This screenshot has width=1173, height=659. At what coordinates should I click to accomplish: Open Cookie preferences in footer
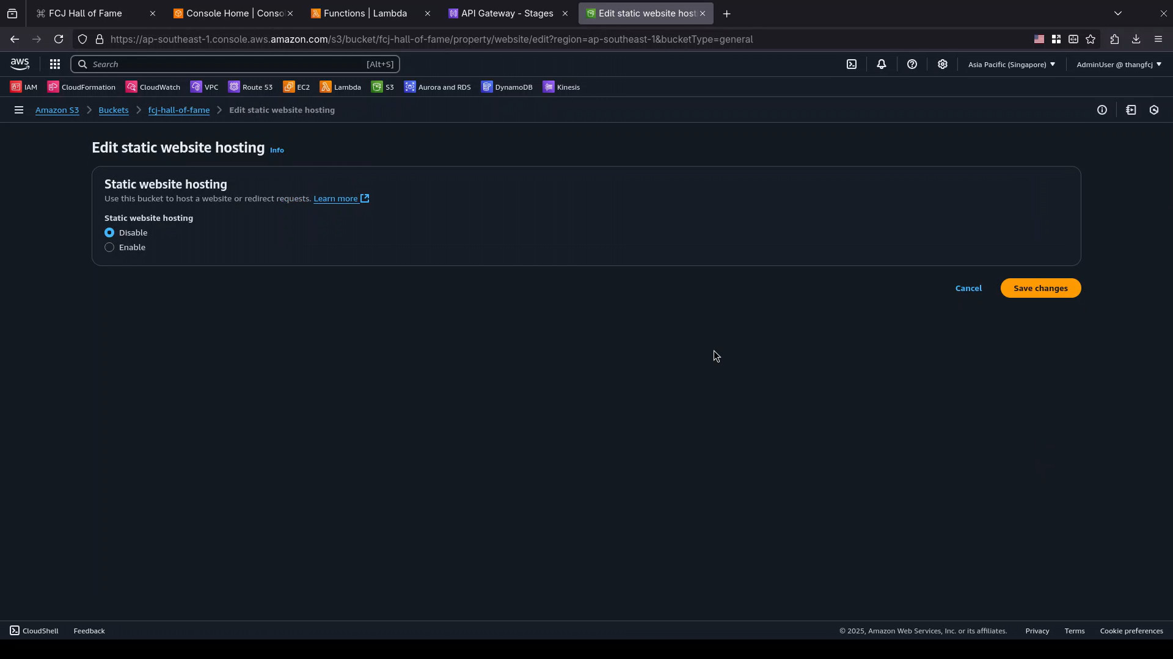1131,631
